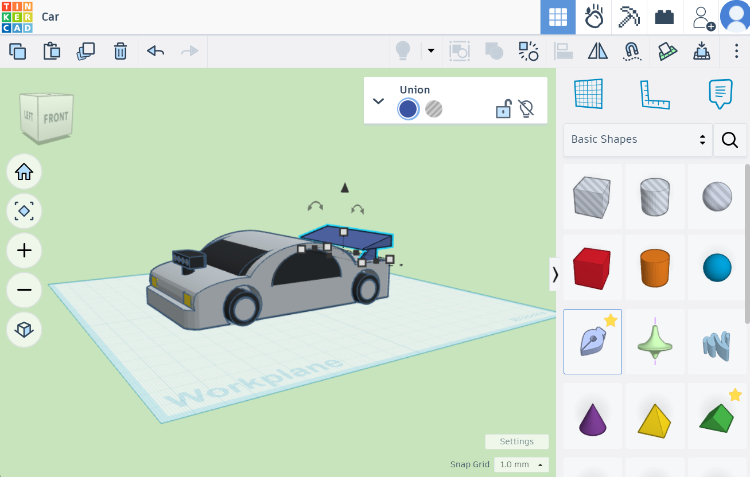Viewport: 750px width, 477px height.
Task: Click the Mirror tool icon
Action: click(598, 51)
